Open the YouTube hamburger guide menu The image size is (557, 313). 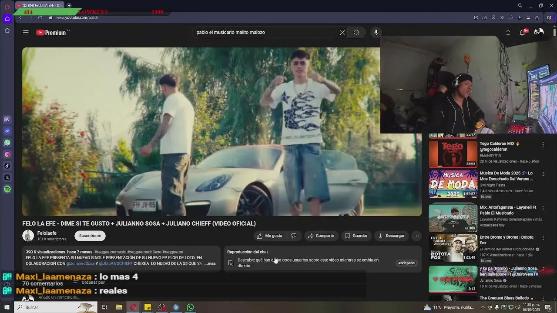click(x=26, y=32)
